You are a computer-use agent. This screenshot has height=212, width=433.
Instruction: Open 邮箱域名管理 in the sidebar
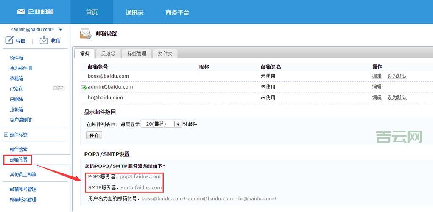point(23,200)
